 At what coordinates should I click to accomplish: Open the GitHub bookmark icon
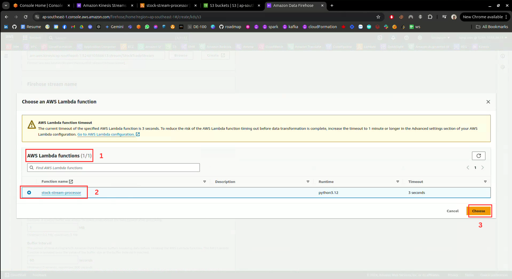[x=14, y=27]
